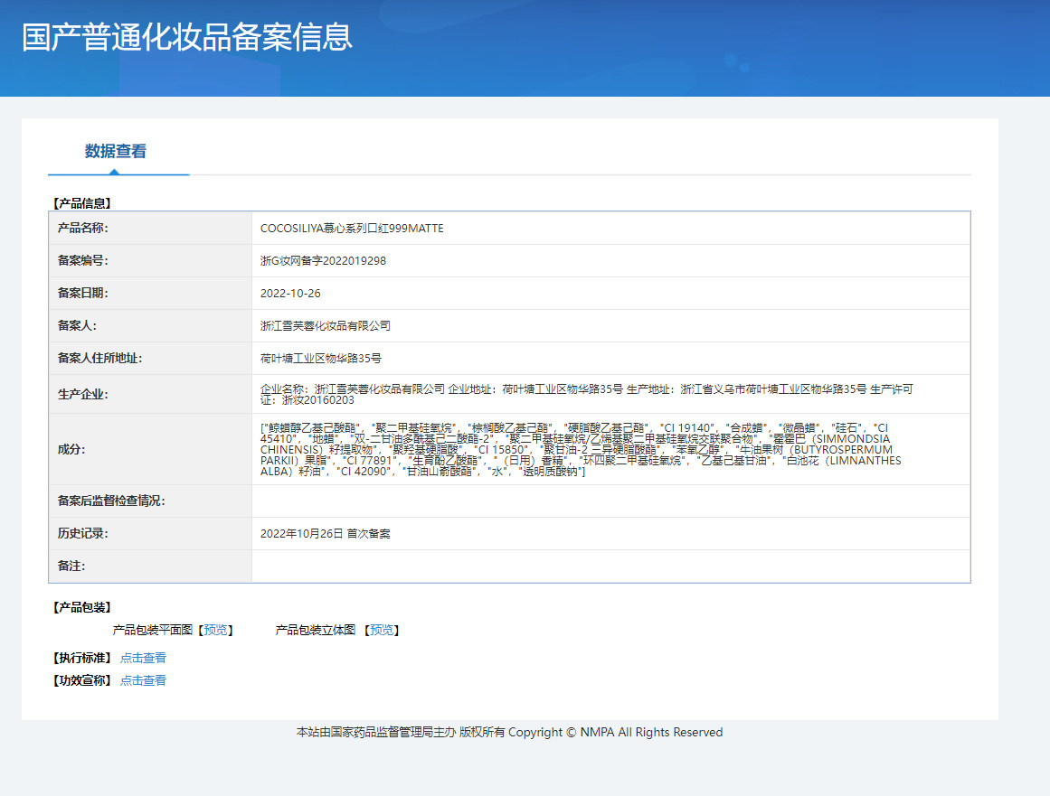Click the page title 国产普通化妆品备案信息

click(187, 37)
